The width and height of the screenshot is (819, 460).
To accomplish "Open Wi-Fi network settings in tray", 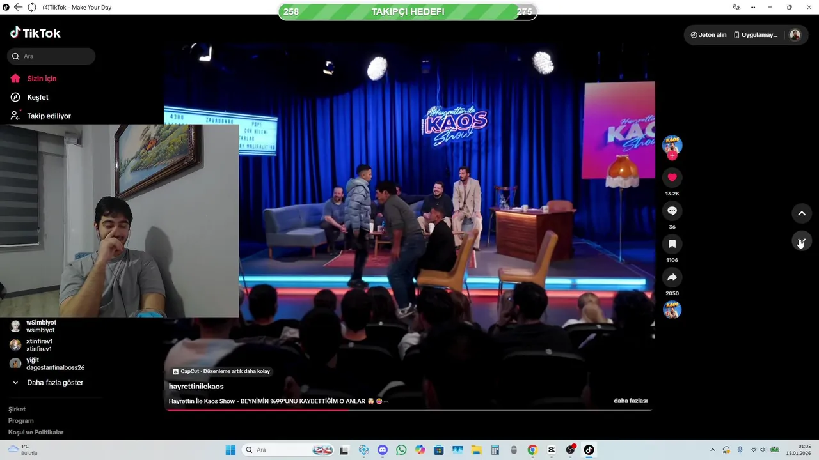I will pos(753,450).
